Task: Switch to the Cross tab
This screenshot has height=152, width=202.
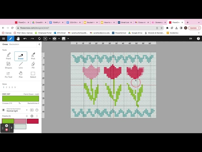Action: pos(5,44)
